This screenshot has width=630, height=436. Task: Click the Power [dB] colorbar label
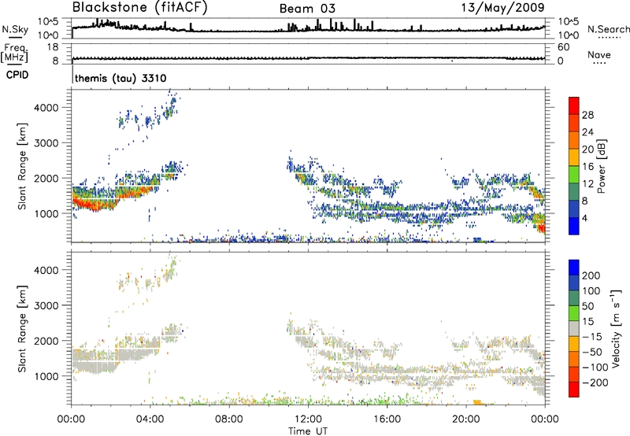pyautogui.click(x=601, y=166)
